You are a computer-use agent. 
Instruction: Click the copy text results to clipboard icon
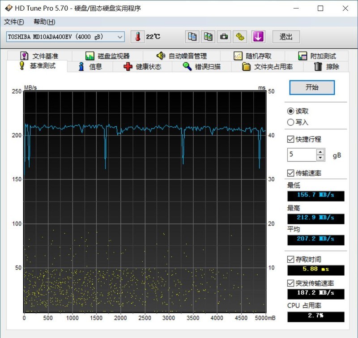point(192,36)
